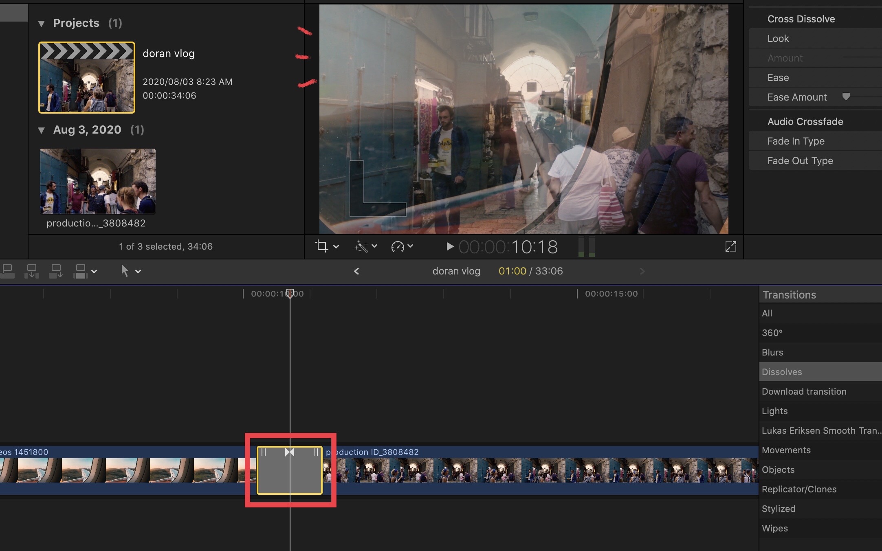Click the magic wand enhancements icon
The width and height of the screenshot is (882, 551).
click(x=361, y=246)
